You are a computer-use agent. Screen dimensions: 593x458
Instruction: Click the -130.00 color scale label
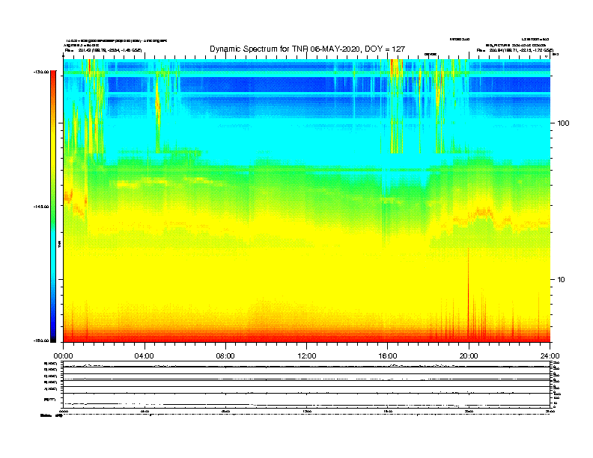(41, 72)
